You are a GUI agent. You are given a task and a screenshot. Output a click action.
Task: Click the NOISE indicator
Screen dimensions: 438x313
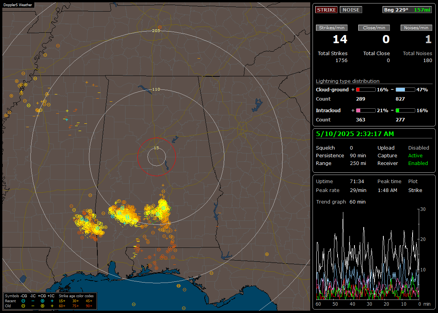tap(351, 10)
